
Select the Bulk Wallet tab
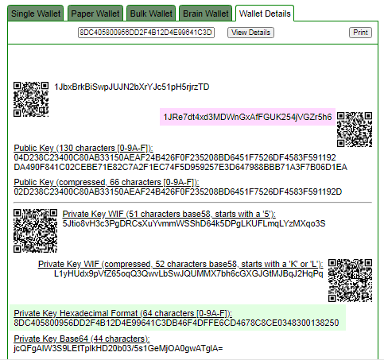coord(151,14)
